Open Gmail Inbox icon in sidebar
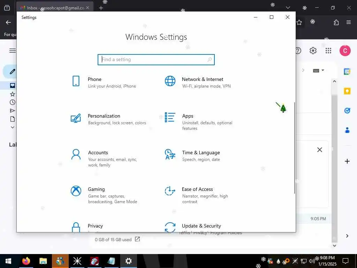This screenshot has height=268, width=357. point(13,85)
